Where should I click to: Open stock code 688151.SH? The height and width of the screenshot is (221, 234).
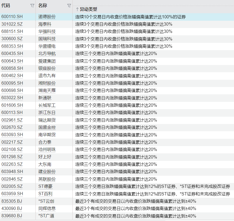coord(12,32)
